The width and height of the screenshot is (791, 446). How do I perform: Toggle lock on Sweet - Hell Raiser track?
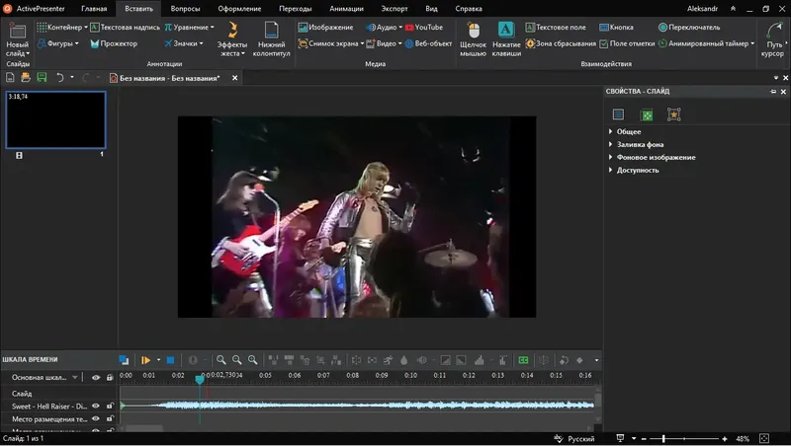point(110,406)
